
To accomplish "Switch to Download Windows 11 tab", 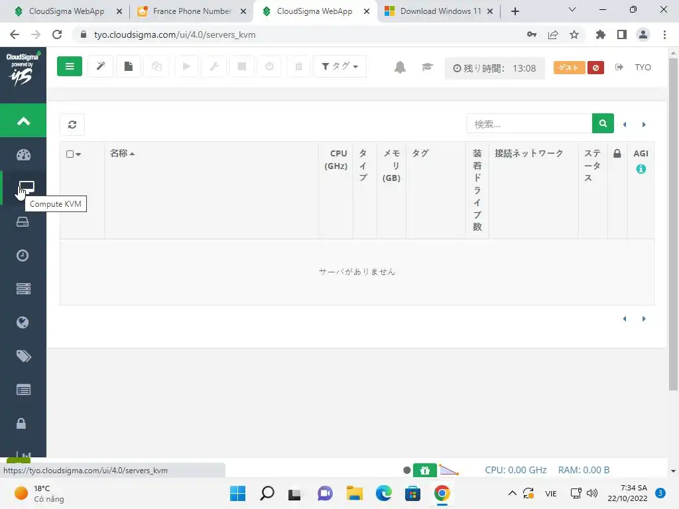I will pyautogui.click(x=440, y=11).
